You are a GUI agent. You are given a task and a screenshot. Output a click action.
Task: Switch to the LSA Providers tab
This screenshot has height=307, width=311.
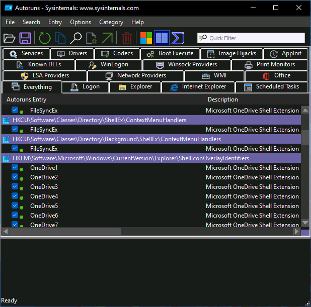(45, 76)
